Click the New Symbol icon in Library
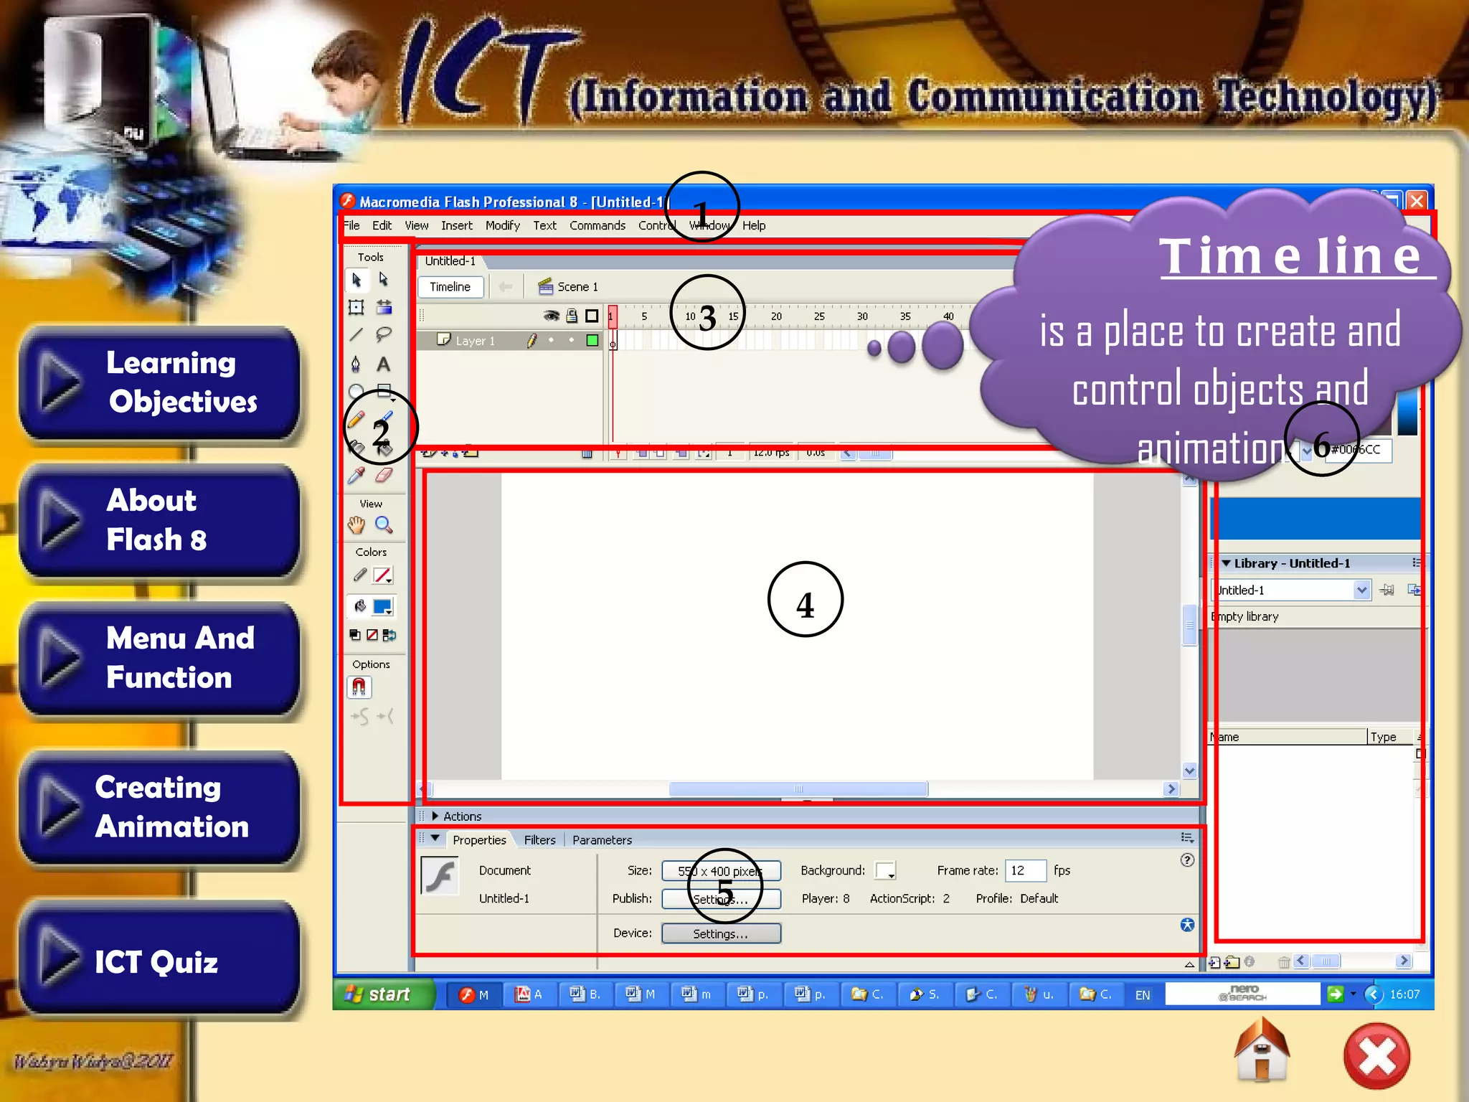 click(x=1214, y=962)
